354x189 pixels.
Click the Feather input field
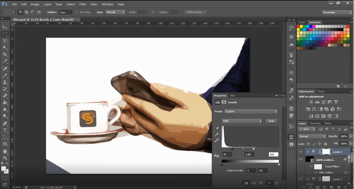[66, 13]
